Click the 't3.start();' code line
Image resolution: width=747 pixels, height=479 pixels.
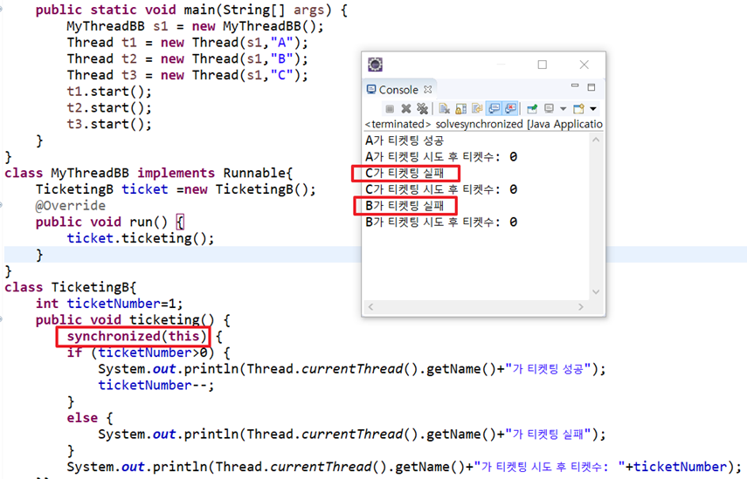tap(109, 124)
